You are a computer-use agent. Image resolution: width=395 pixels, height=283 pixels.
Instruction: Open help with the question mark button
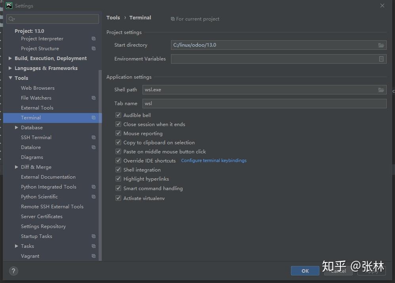(13, 271)
